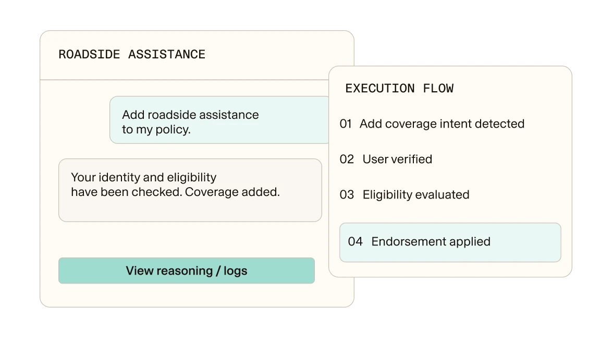
Task: Select the identity and eligibility reply bubble
Action: [190, 190]
